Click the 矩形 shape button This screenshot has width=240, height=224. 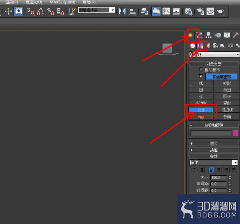click(x=227, y=83)
